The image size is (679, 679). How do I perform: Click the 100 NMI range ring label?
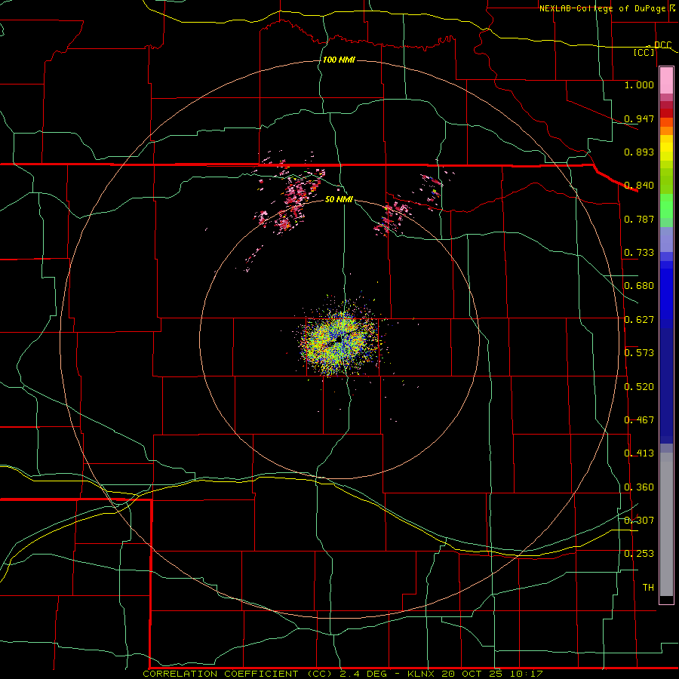coord(339,60)
